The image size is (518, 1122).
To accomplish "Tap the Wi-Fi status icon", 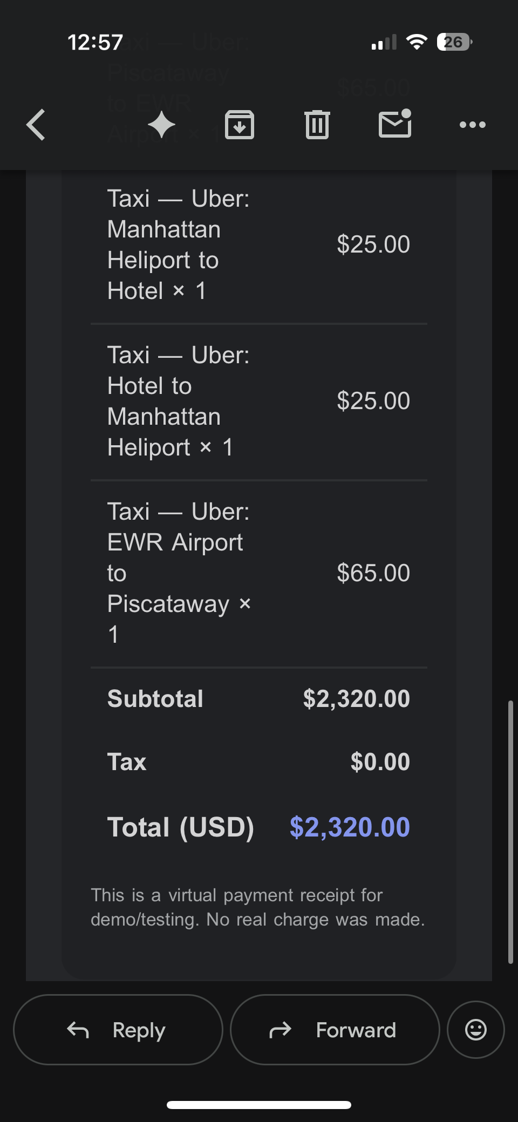I will (416, 42).
